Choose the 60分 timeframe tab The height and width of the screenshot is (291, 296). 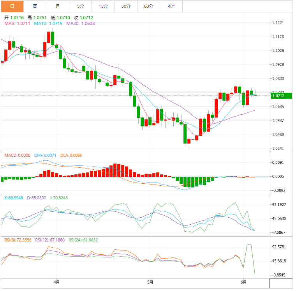(148, 6)
